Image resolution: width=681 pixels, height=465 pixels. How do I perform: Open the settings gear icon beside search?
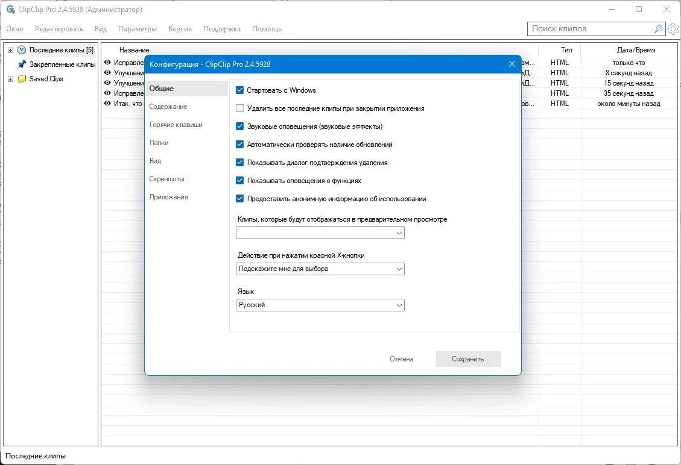673,29
